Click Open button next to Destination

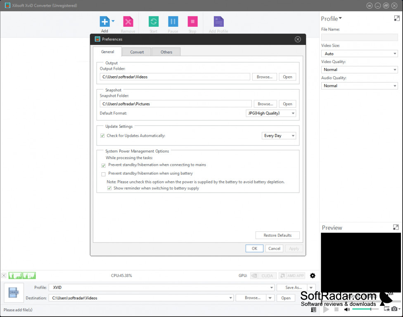click(x=286, y=298)
